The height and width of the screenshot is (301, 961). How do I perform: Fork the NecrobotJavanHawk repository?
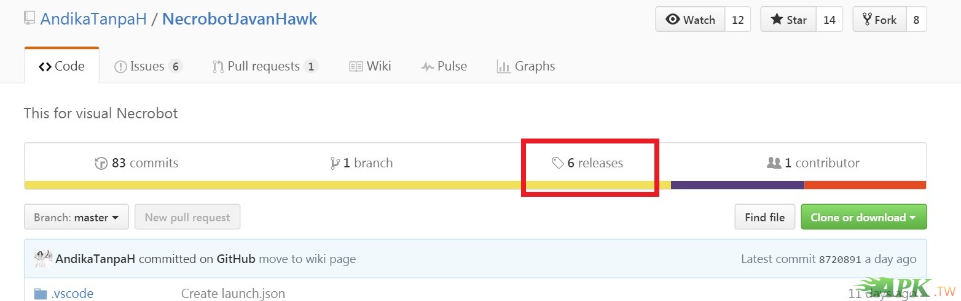(x=879, y=20)
